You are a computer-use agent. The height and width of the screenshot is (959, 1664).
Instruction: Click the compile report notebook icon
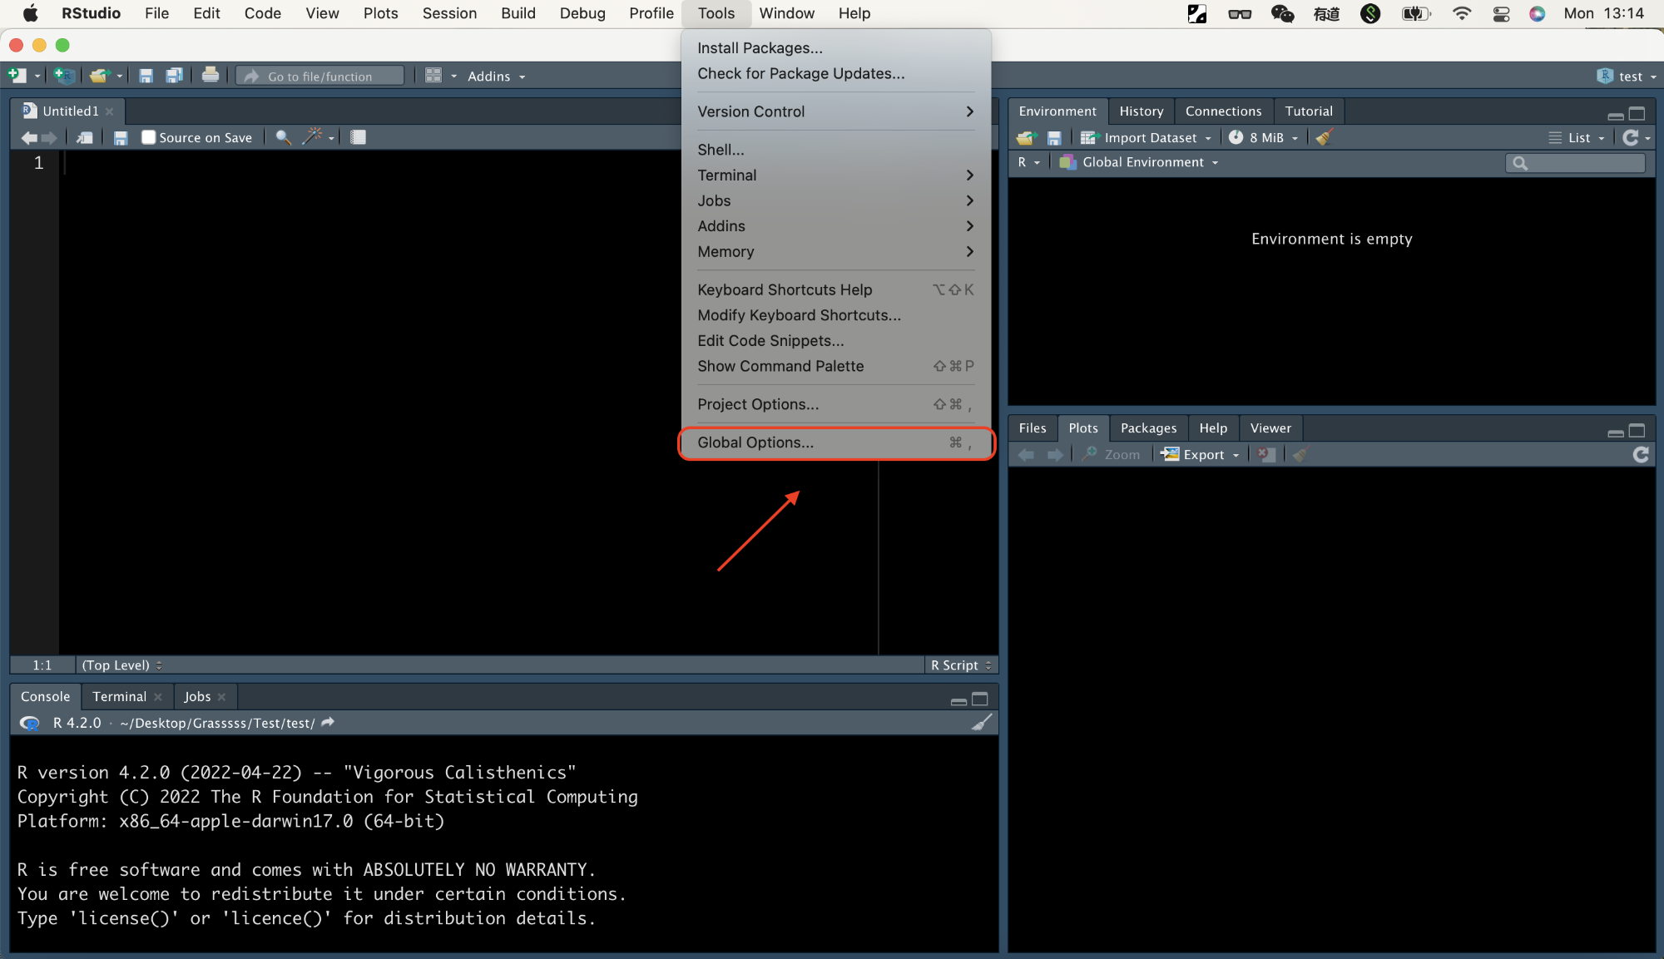(359, 137)
